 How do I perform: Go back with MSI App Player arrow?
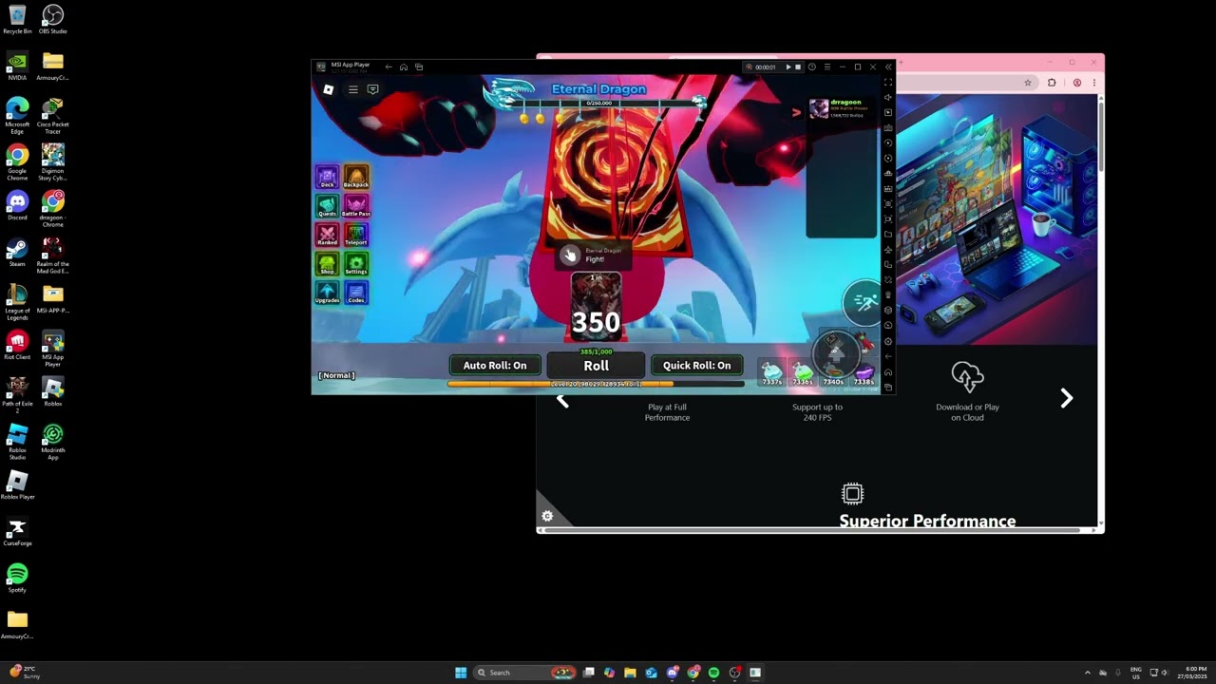[x=389, y=66]
